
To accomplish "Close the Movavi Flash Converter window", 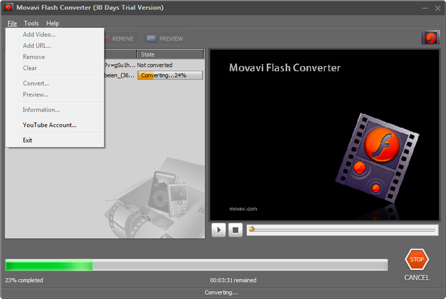I will 437,9.
